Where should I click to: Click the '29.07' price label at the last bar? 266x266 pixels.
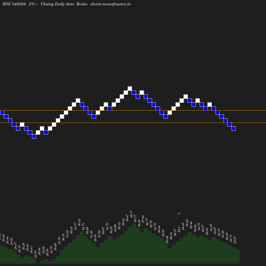(x=235, y=240)
